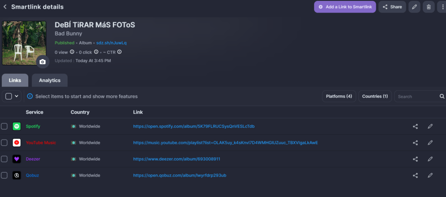Switch to the Analytics tab

pos(50,80)
